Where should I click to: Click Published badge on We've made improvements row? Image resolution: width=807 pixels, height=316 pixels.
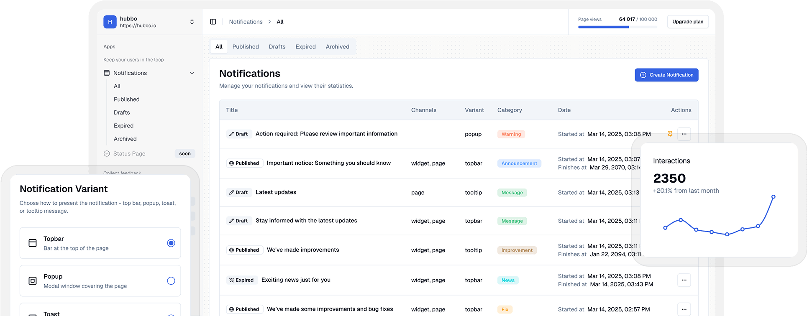pyautogui.click(x=244, y=250)
